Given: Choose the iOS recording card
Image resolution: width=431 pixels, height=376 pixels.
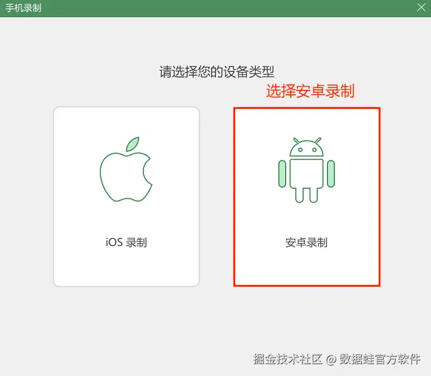Looking at the screenshot, I should click(x=126, y=197).
